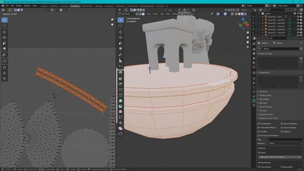
Task: Open the viewport View menu
Action: 149,14
